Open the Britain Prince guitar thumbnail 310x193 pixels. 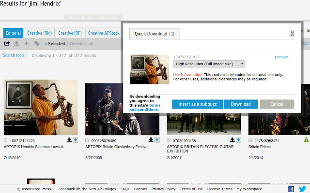(279, 124)
